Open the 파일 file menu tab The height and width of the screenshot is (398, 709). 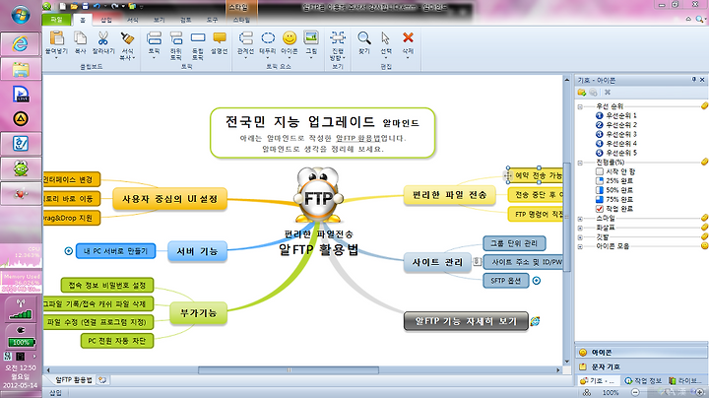pos(56,20)
